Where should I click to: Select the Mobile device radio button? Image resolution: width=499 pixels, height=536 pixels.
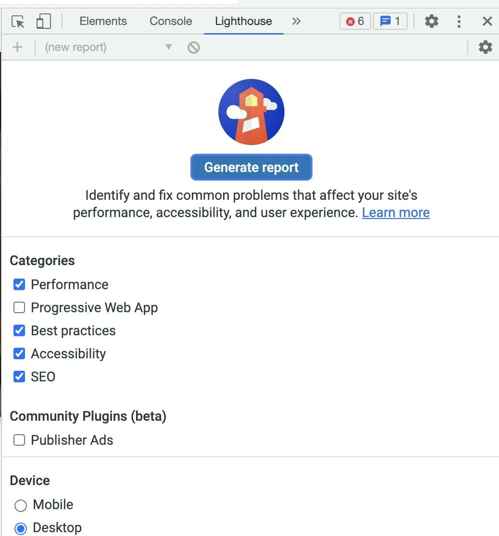pos(20,505)
